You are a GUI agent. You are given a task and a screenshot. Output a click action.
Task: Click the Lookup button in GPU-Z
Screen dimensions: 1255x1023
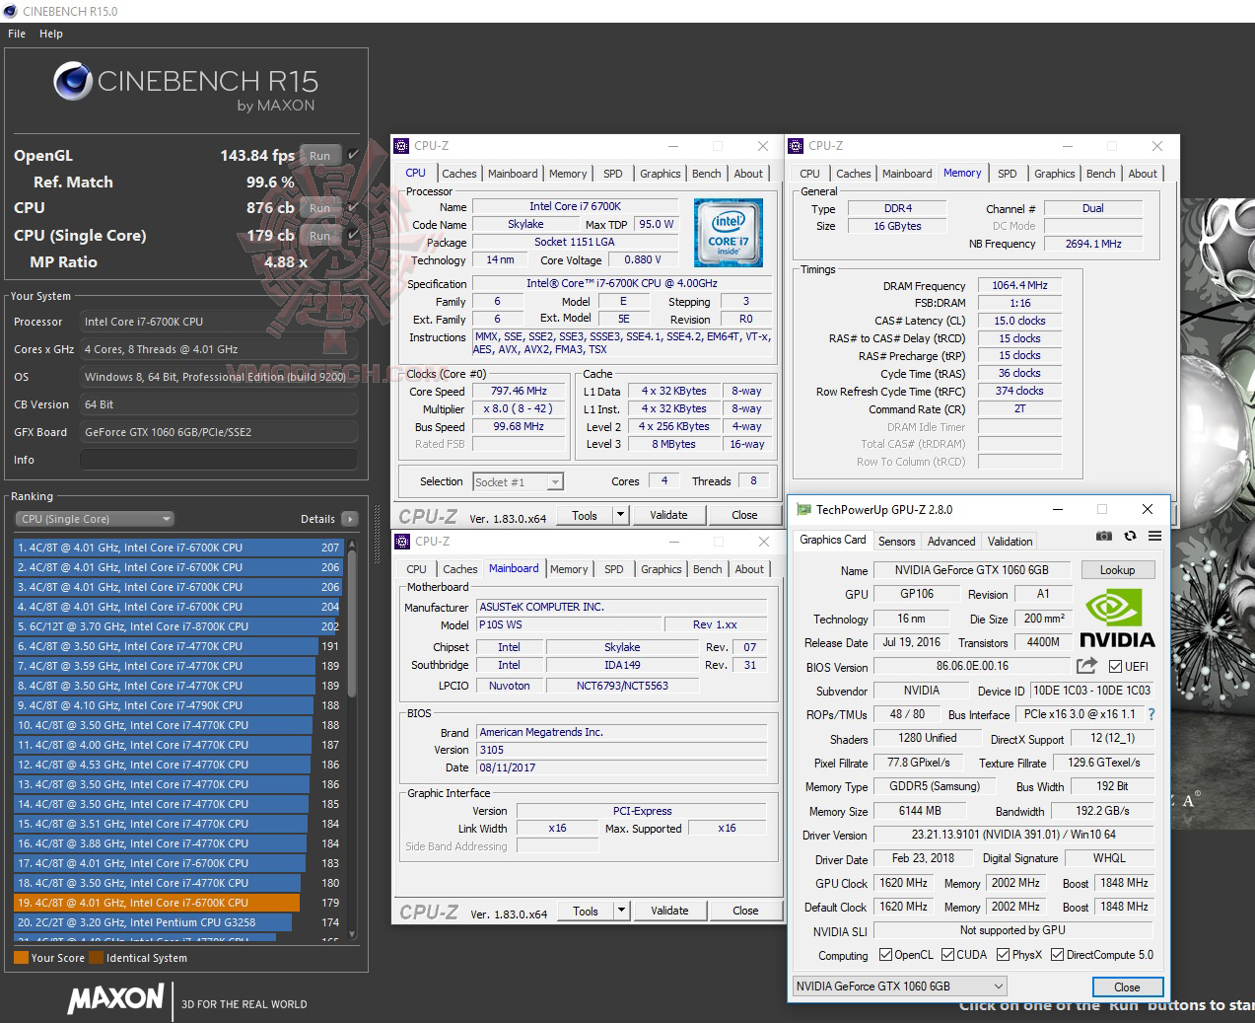click(1117, 569)
